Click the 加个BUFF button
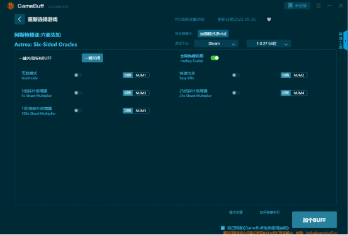This screenshot has height=235, width=348. coord(314,220)
